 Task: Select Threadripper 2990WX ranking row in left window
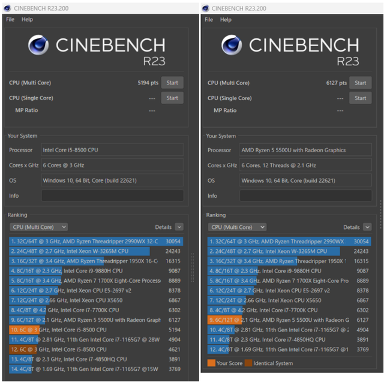[96, 242]
